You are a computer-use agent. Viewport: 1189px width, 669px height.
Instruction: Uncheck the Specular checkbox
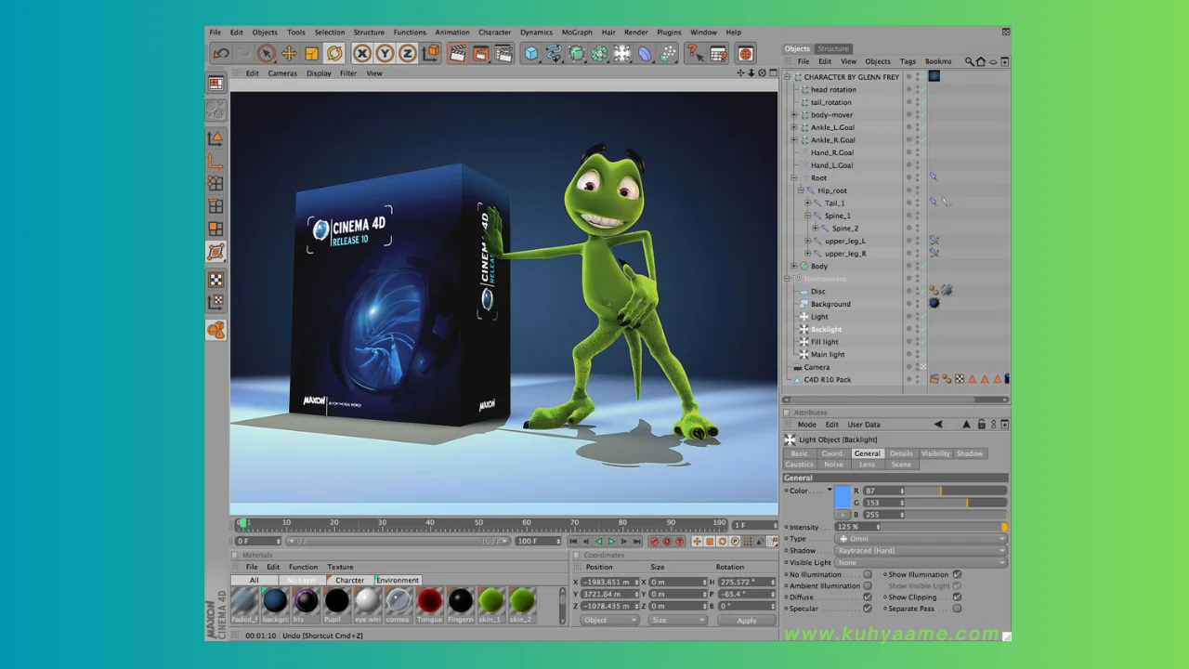pos(868,609)
